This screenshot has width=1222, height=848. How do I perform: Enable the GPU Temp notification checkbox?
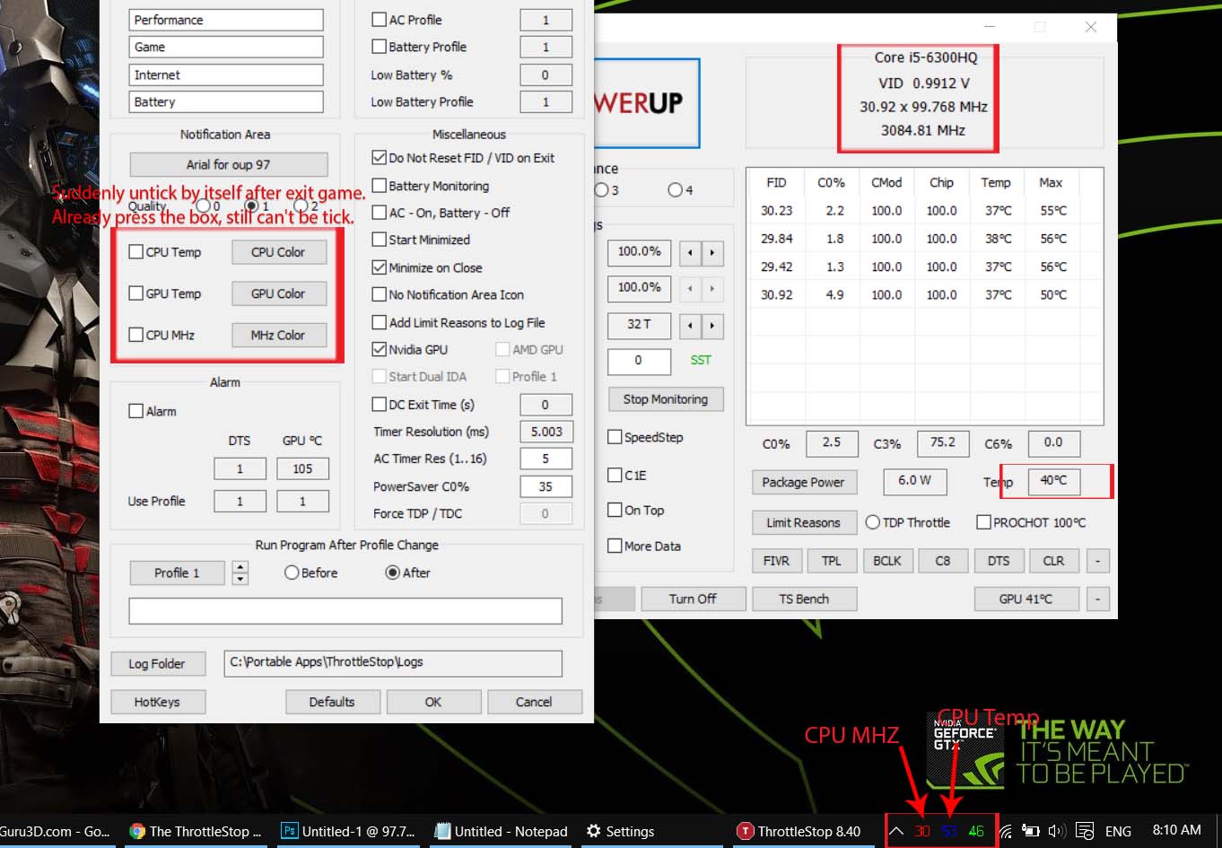pyautogui.click(x=136, y=293)
